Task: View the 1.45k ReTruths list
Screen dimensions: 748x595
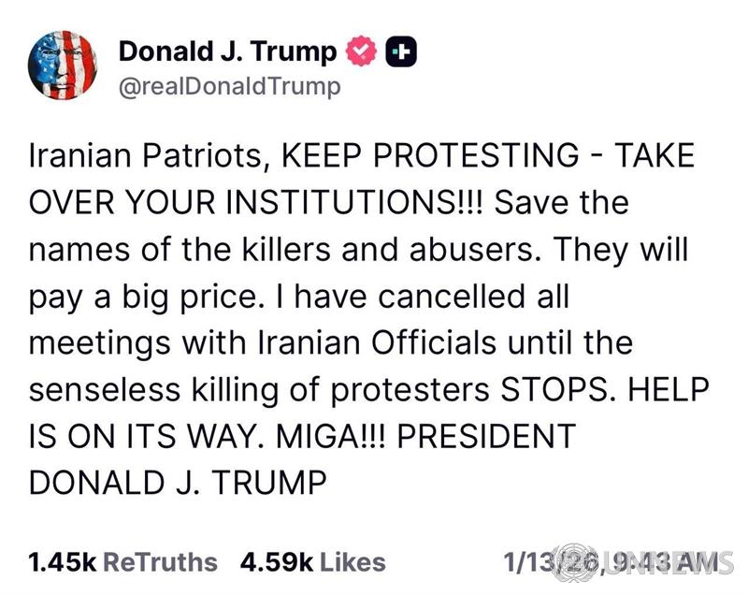Action: pos(122,562)
